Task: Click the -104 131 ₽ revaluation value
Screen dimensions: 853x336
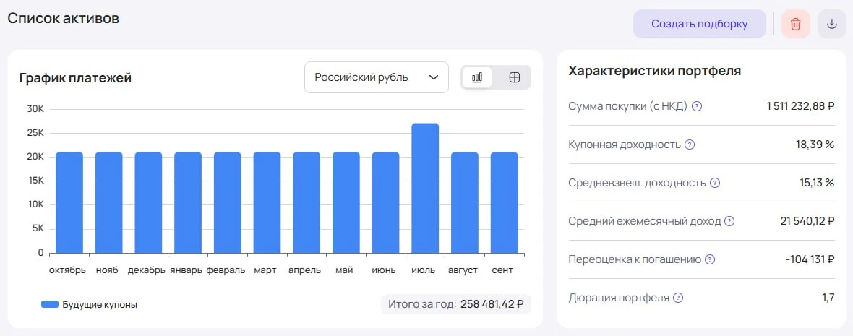Action: pos(810,259)
